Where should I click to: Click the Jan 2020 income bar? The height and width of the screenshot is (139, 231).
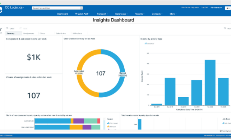click(x=197, y=93)
